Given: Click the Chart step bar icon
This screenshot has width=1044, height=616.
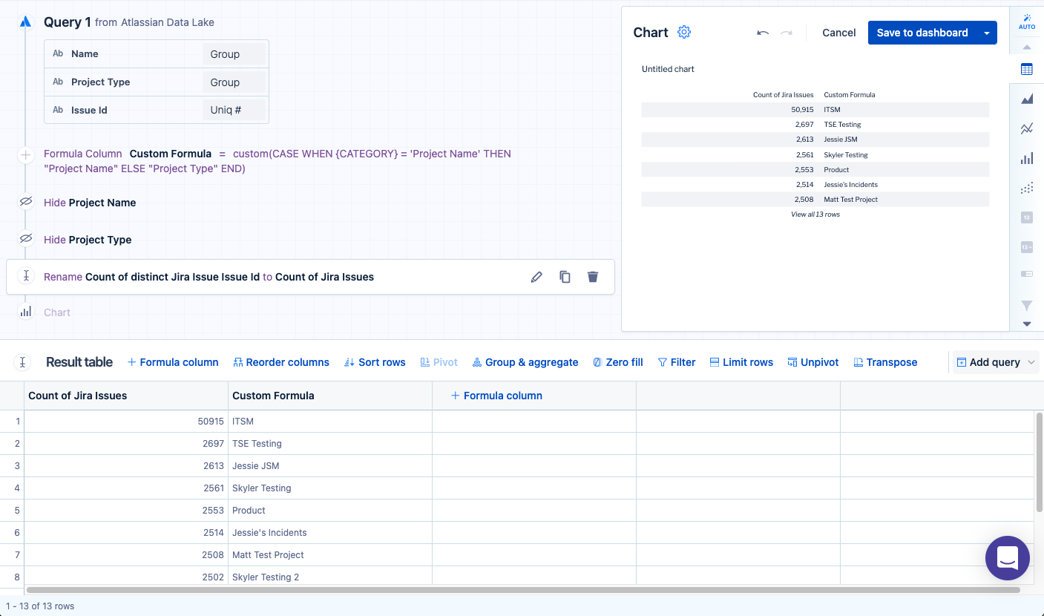Looking at the screenshot, I should pos(26,312).
